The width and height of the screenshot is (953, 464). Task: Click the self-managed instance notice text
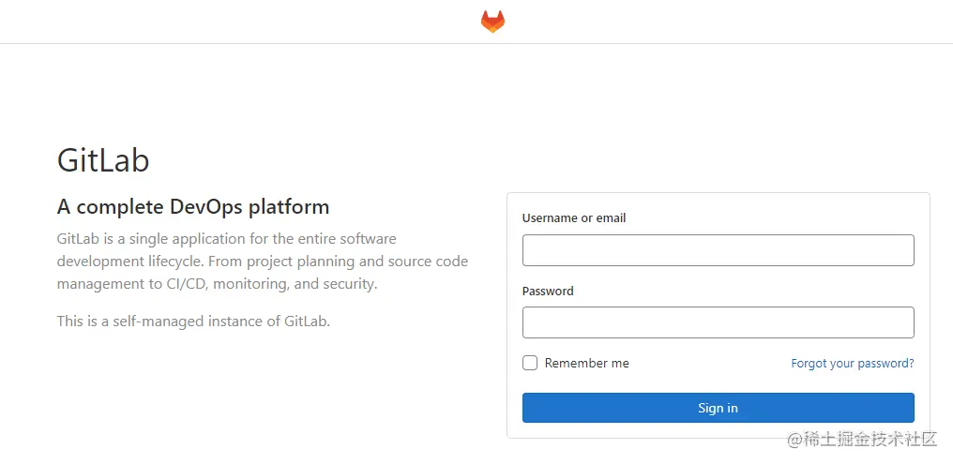193,322
